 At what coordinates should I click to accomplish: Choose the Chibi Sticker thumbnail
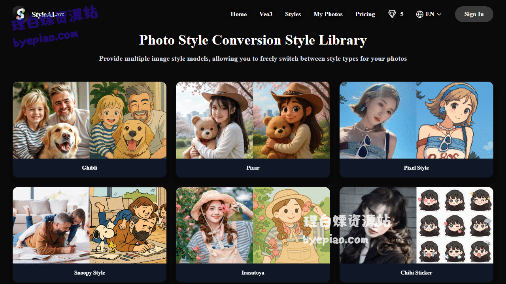416,225
